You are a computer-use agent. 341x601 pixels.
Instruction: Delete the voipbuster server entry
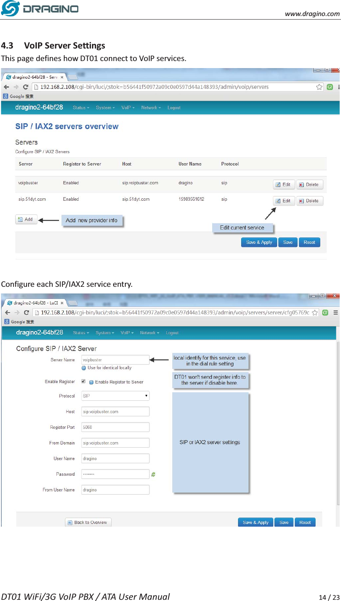[310, 185]
